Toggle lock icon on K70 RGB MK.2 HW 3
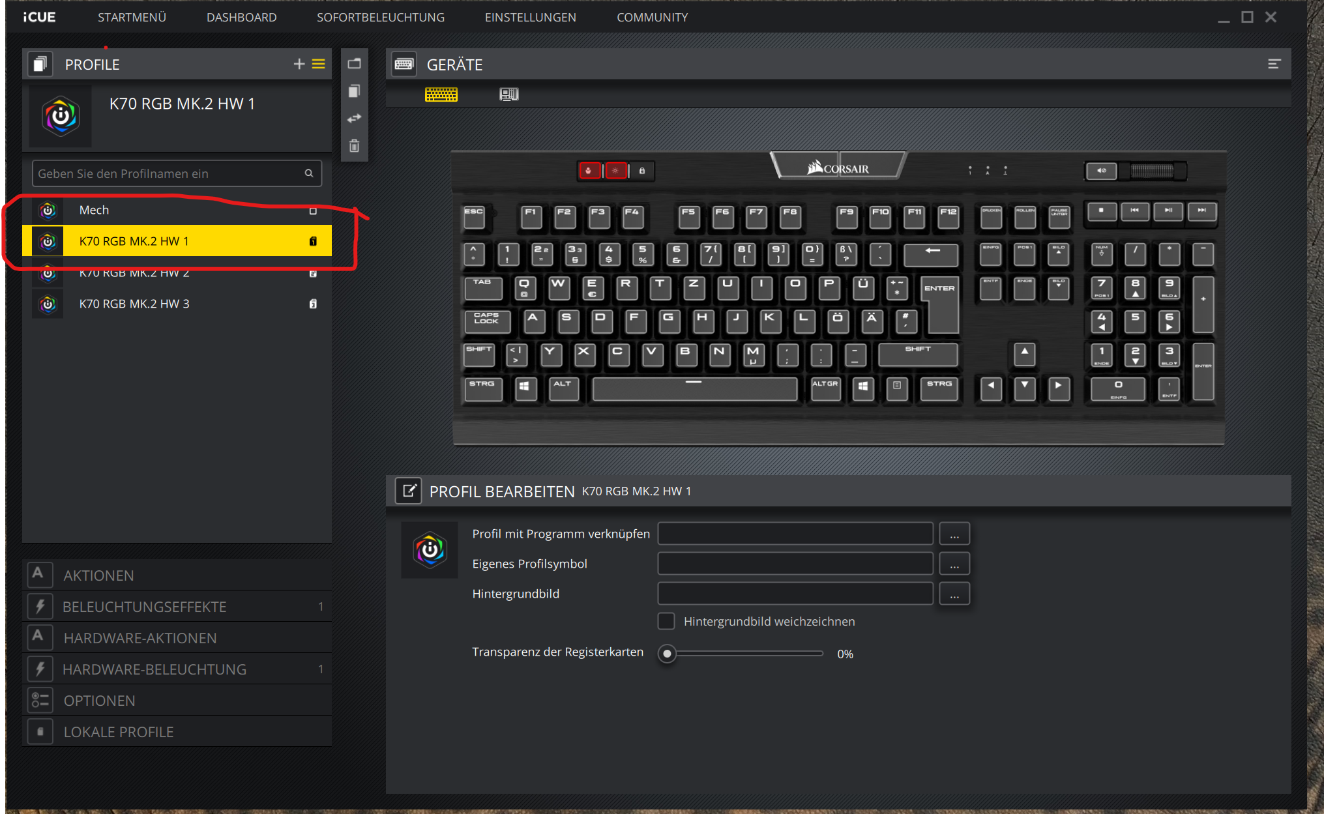Screen dimensions: 1324x814 (313, 304)
